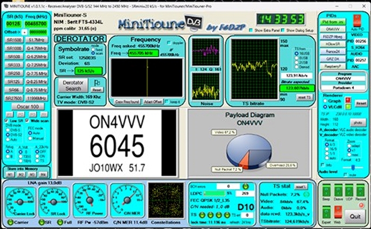Flip the red Web rocker switch

click(338, 212)
